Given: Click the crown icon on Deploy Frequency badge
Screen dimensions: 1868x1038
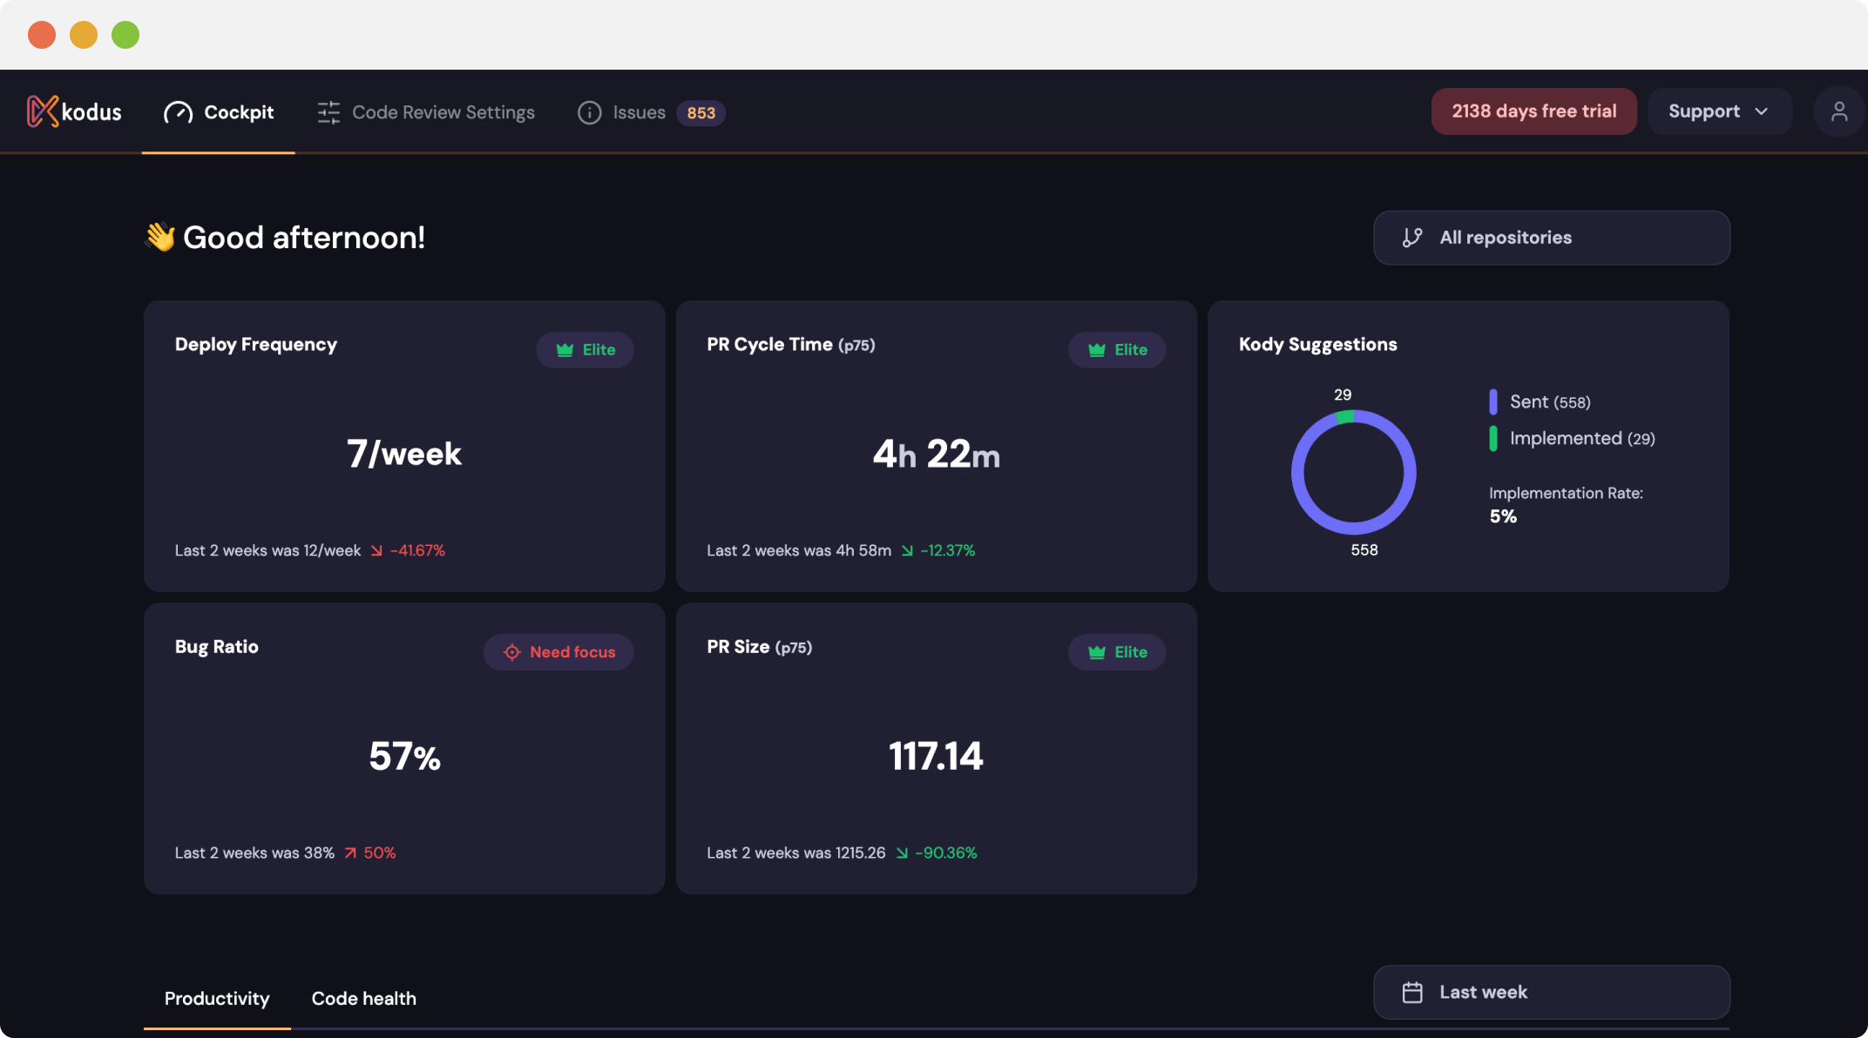Looking at the screenshot, I should (565, 350).
